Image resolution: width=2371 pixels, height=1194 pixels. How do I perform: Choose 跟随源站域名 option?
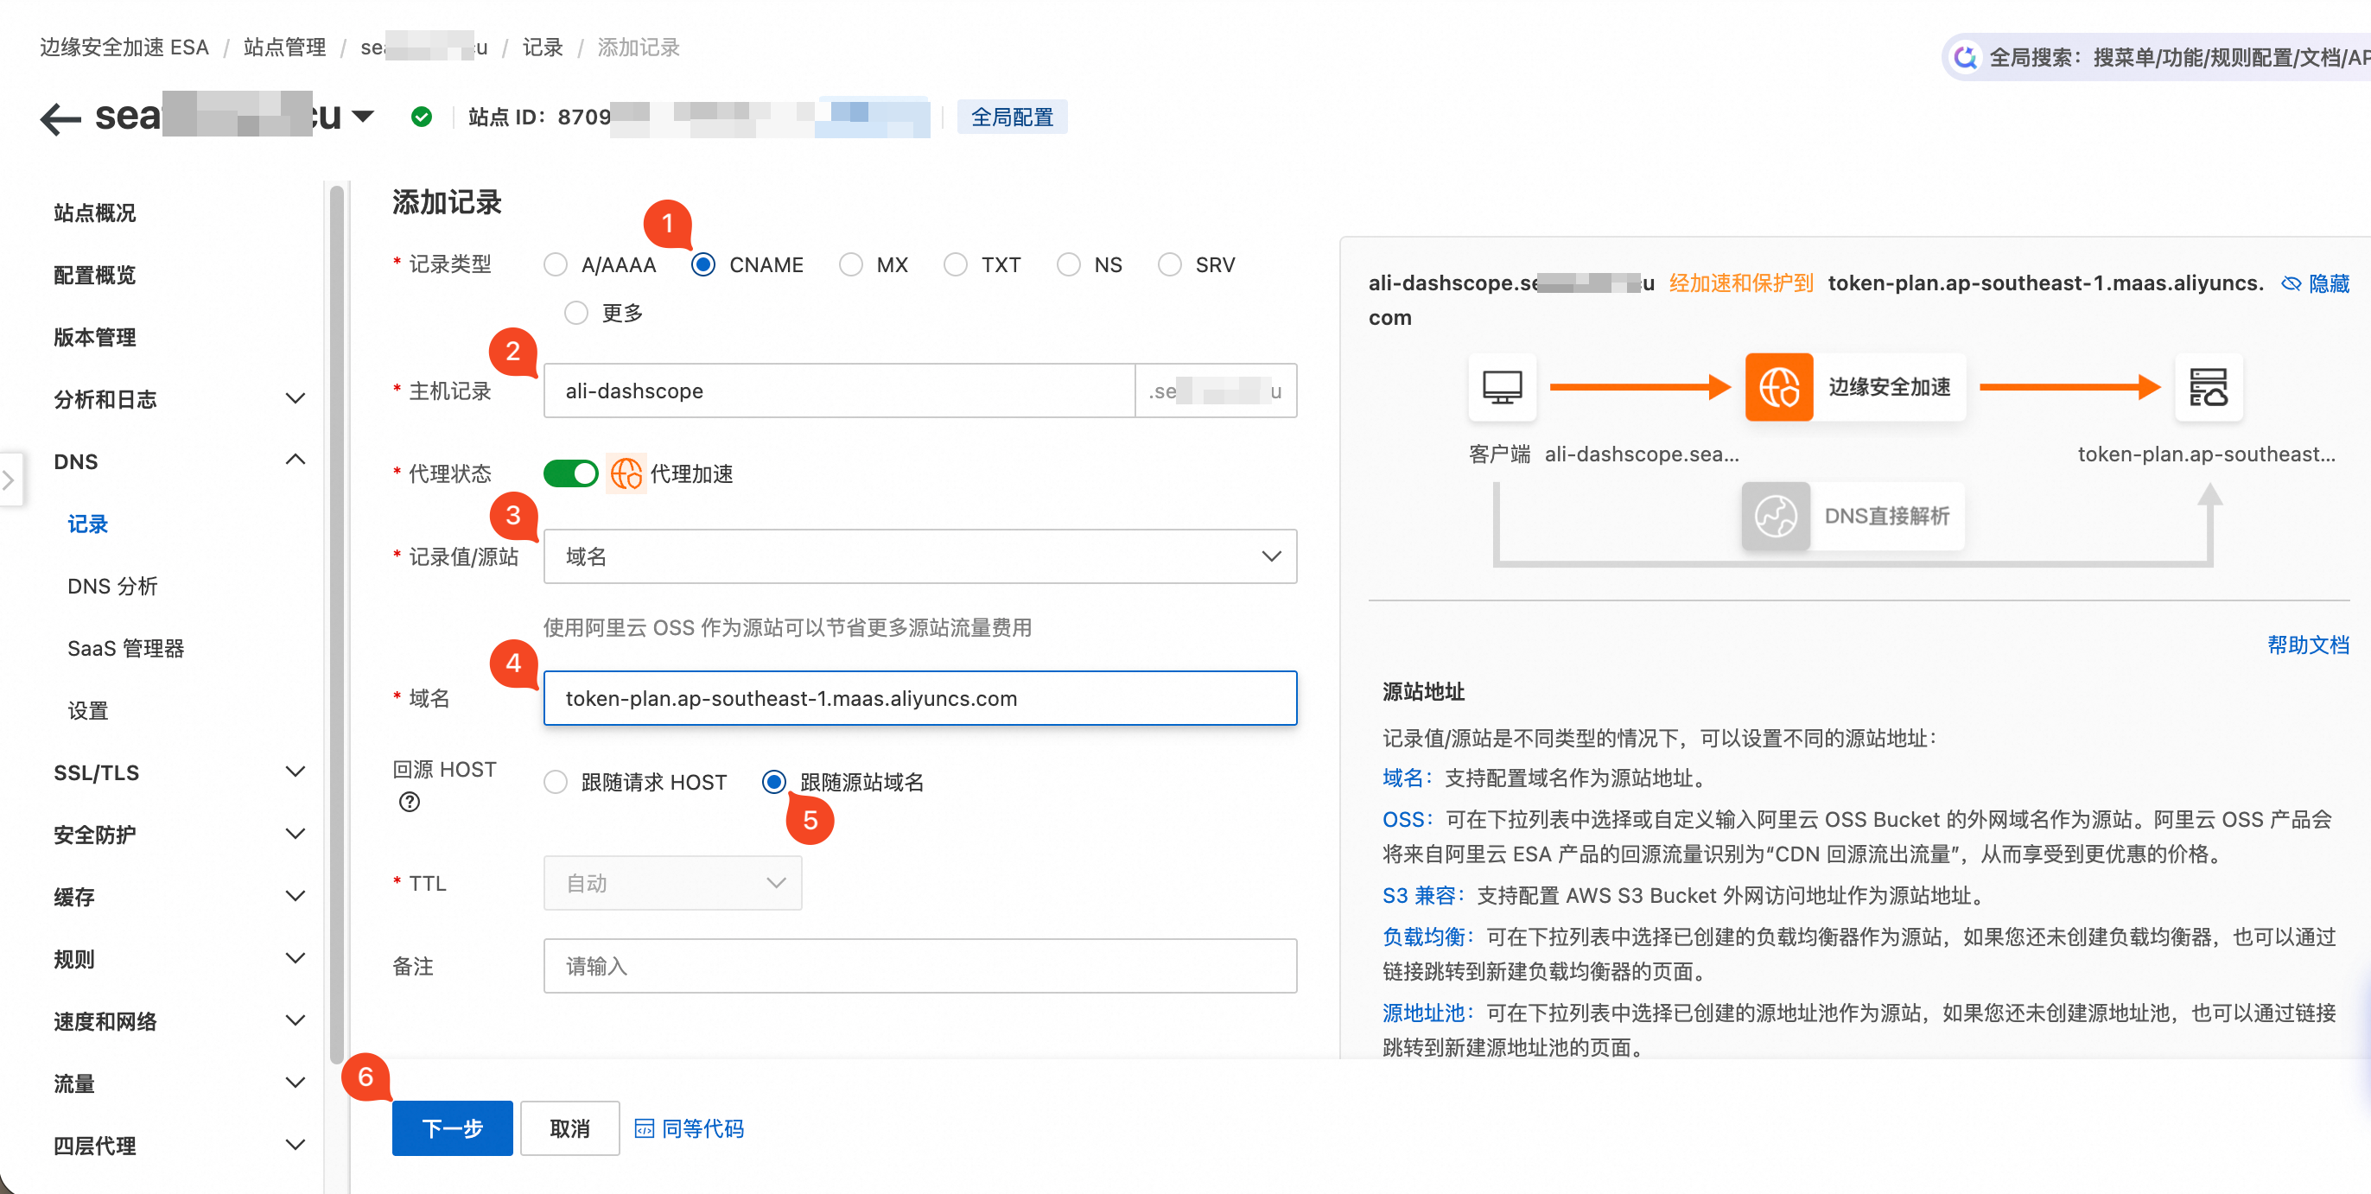[774, 783]
